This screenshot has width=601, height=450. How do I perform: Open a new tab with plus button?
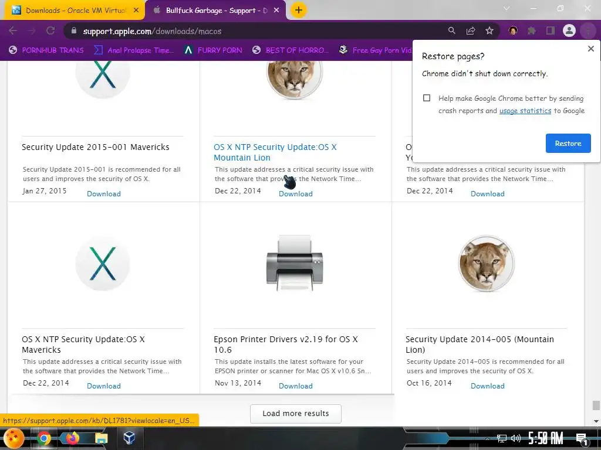coord(299,10)
